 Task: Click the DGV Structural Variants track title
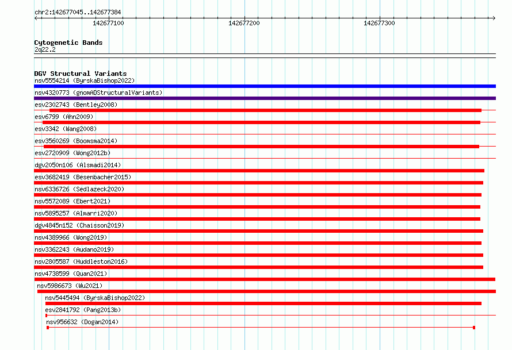[81, 74]
